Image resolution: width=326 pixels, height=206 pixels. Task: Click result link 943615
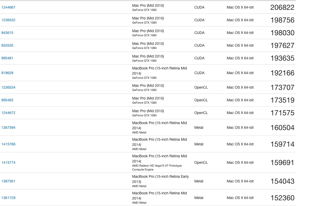7,33
